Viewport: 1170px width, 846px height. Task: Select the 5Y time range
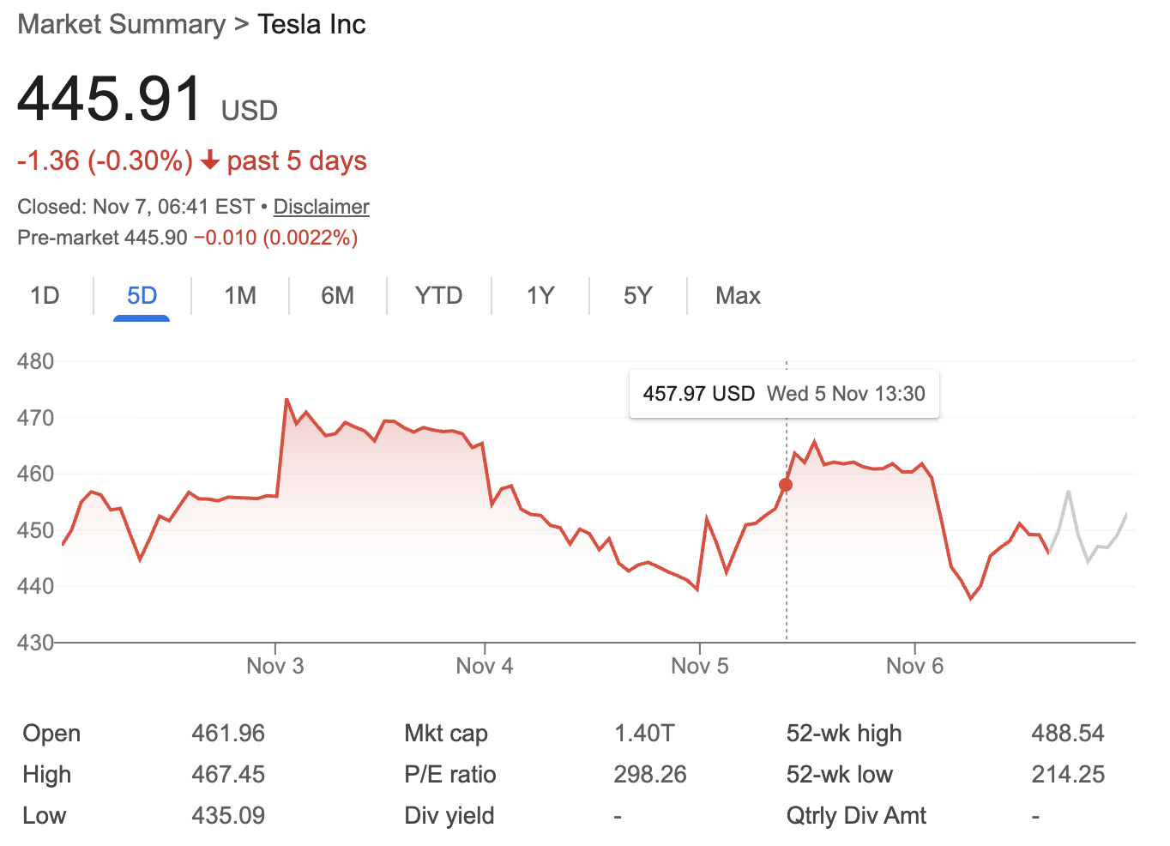pyautogui.click(x=637, y=295)
